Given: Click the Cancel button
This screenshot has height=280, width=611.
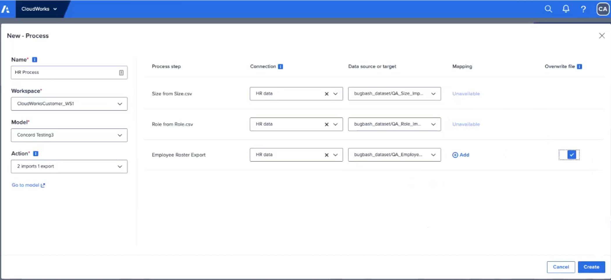Looking at the screenshot, I should 561,267.
